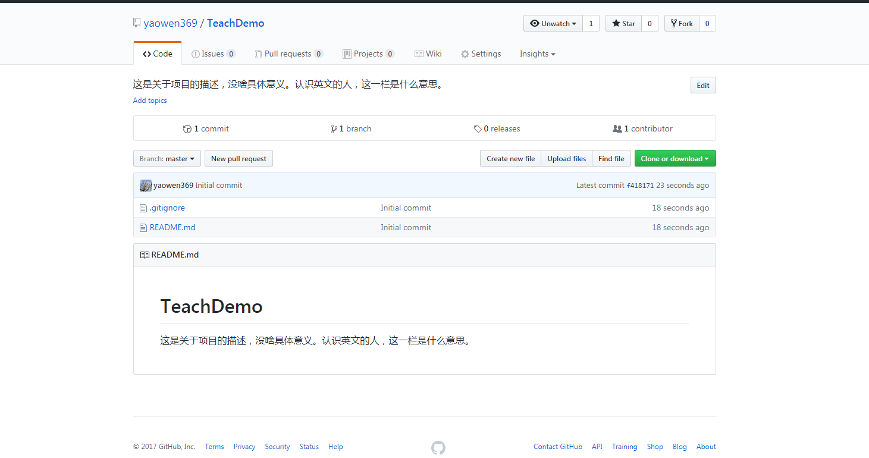Star the TeachDemo repository

[x=623, y=24]
